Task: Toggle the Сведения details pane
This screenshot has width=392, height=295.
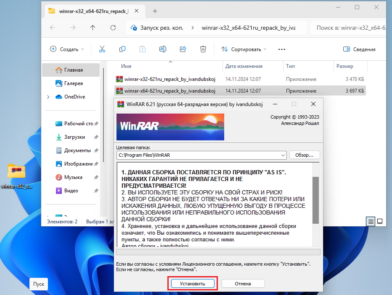Action: tap(359, 49)
